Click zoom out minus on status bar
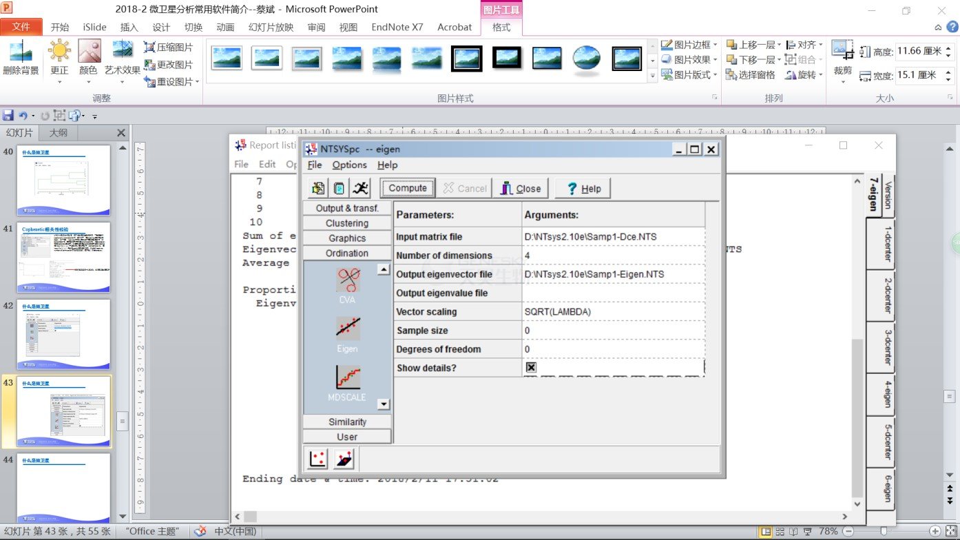The image size is (960, 540). pyautogui.click(x=849, y=531)
